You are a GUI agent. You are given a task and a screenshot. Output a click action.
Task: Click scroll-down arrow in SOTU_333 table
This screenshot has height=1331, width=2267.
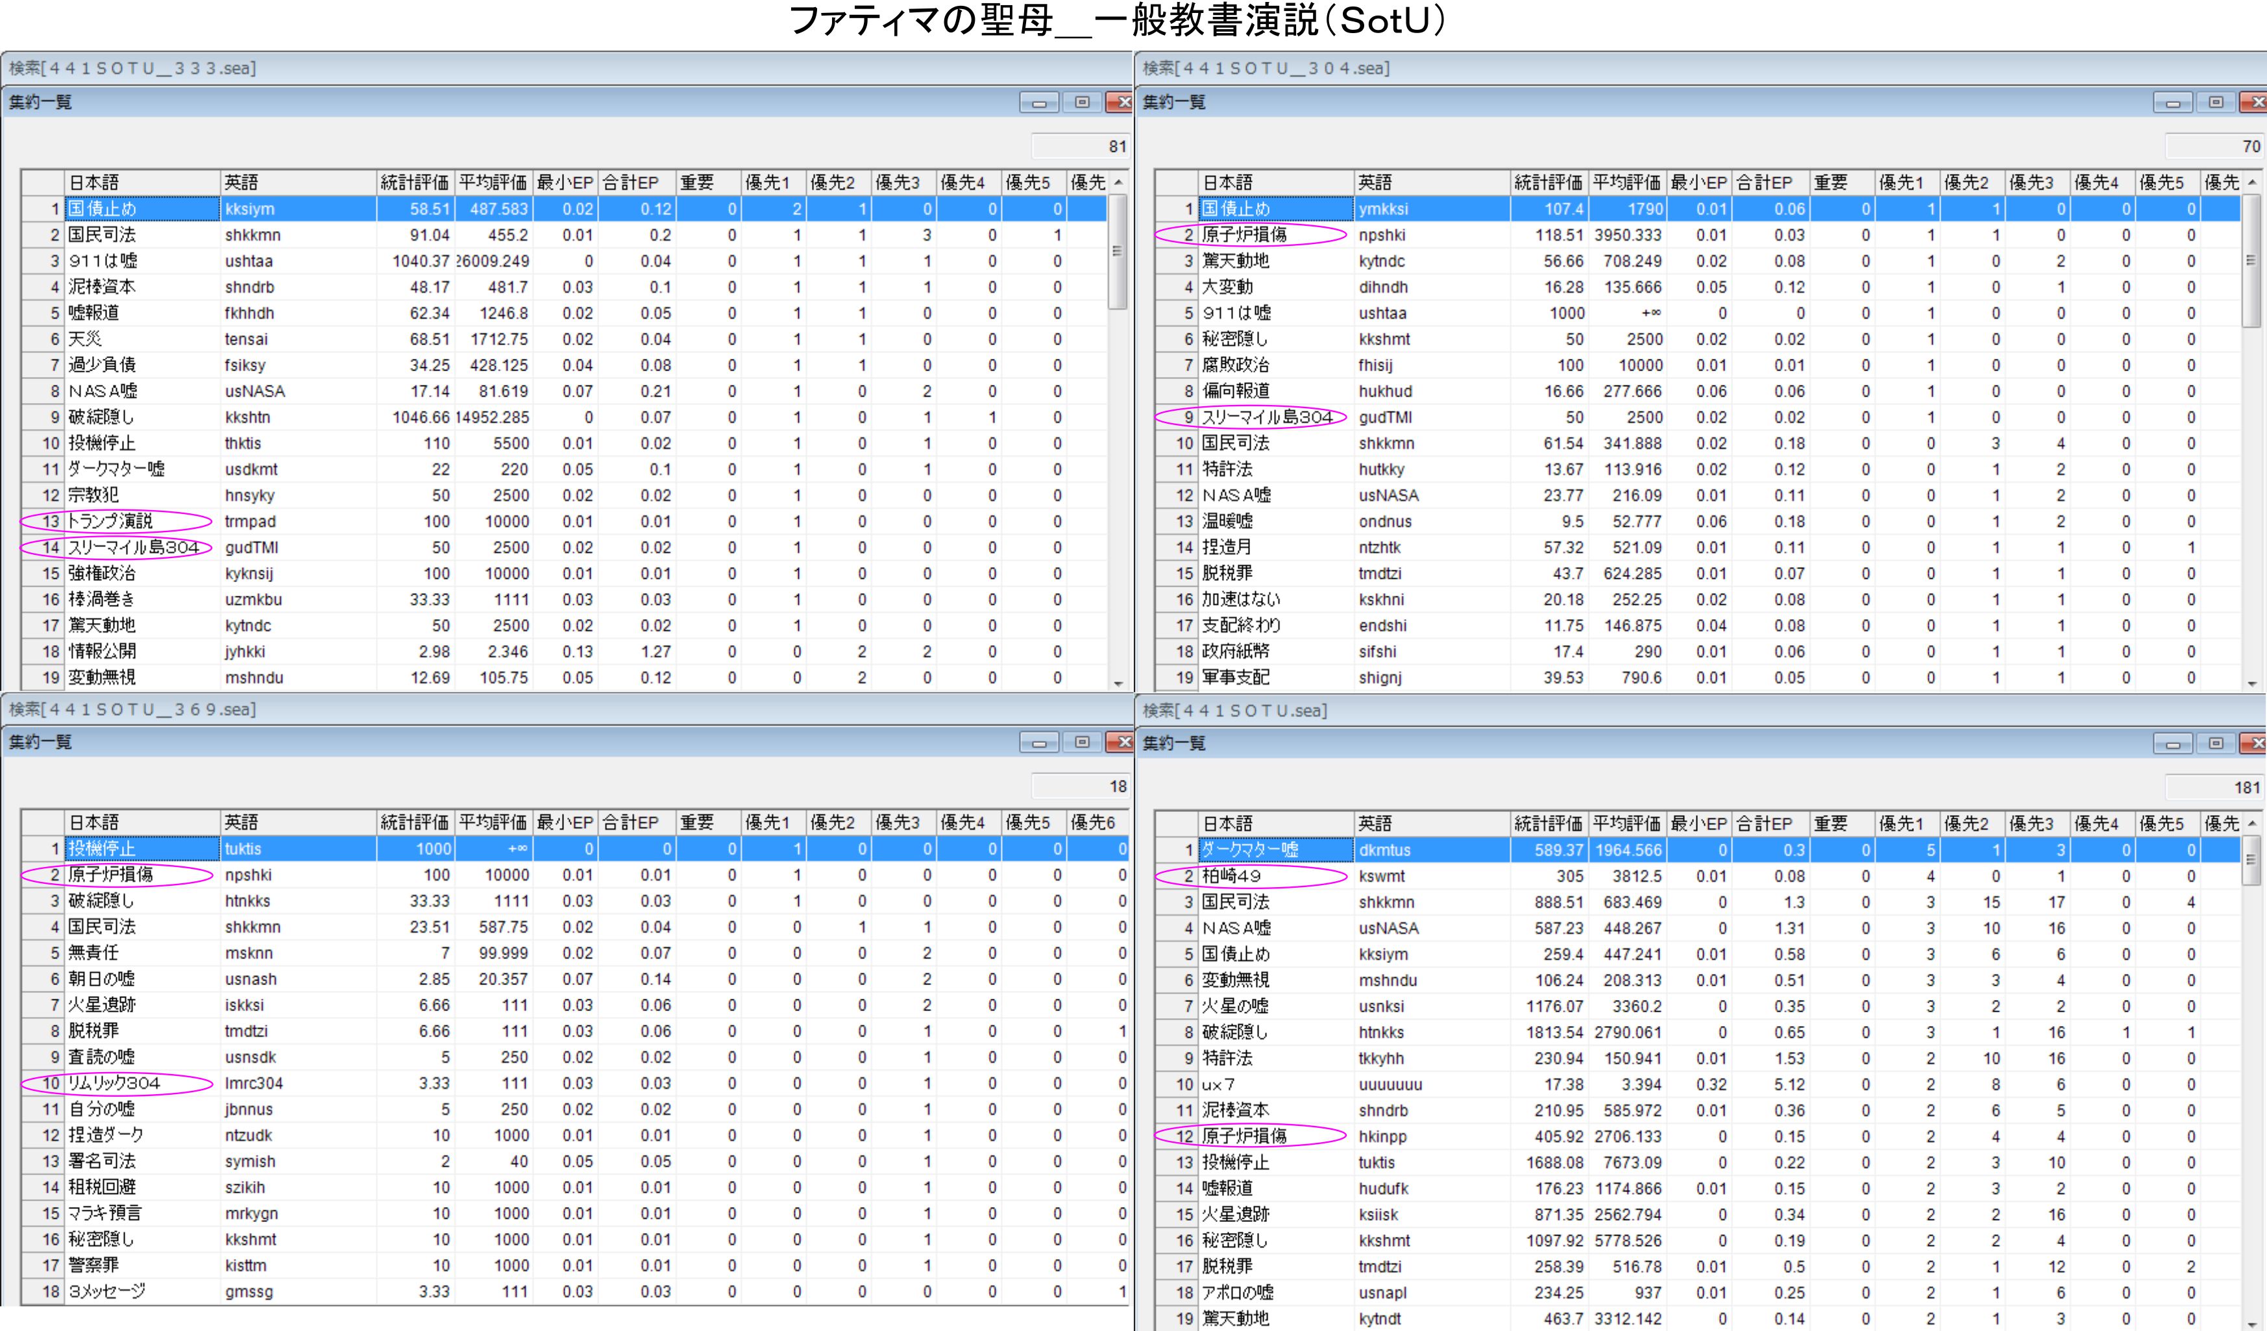[1118, 683]
